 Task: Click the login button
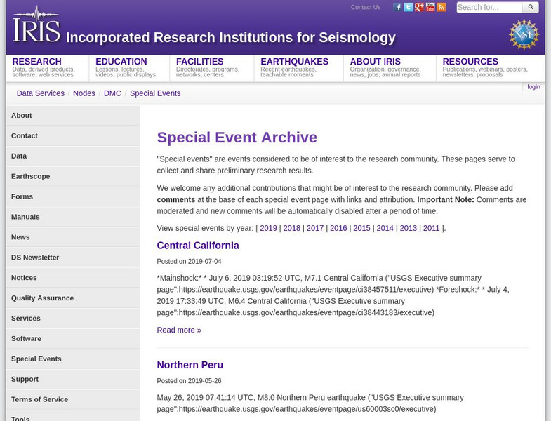533,87
